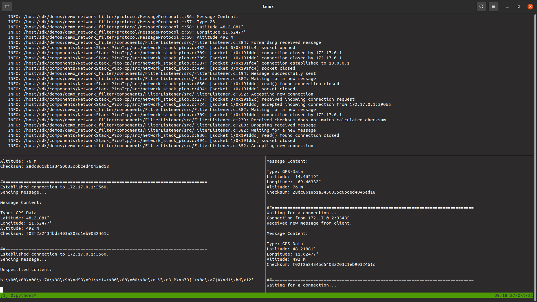The height and width of the screenshot is (302, 537).
Task: Click the 'Dropping received message' log line
Action: pyautogui.click(x=162, y=125)
